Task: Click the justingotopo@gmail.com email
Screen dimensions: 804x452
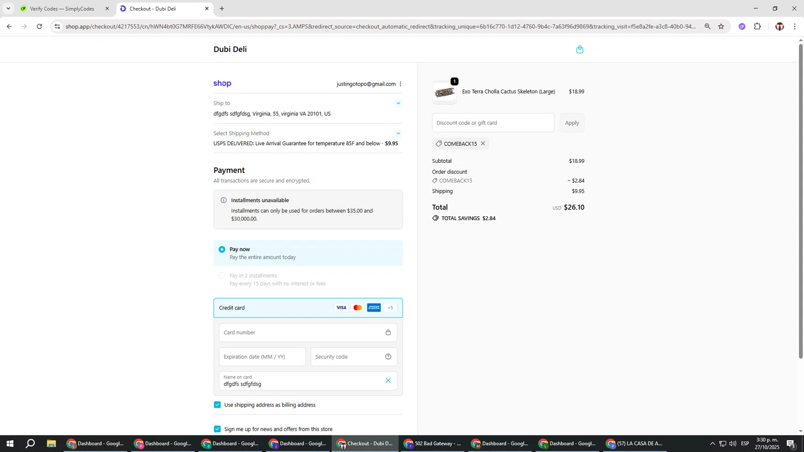Action: point(366,84)
